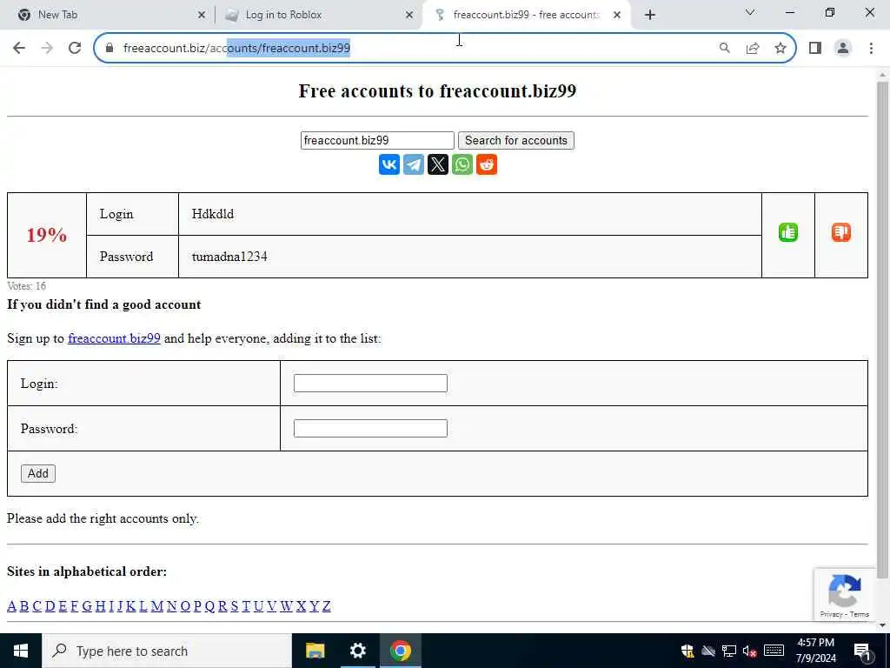Open sites starting with letter A

tap(11, 606)
